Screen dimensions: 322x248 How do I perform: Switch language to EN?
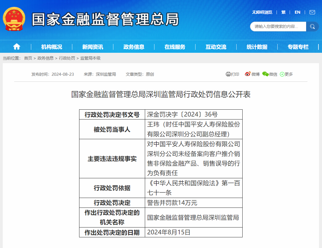(x=297, y=12)
